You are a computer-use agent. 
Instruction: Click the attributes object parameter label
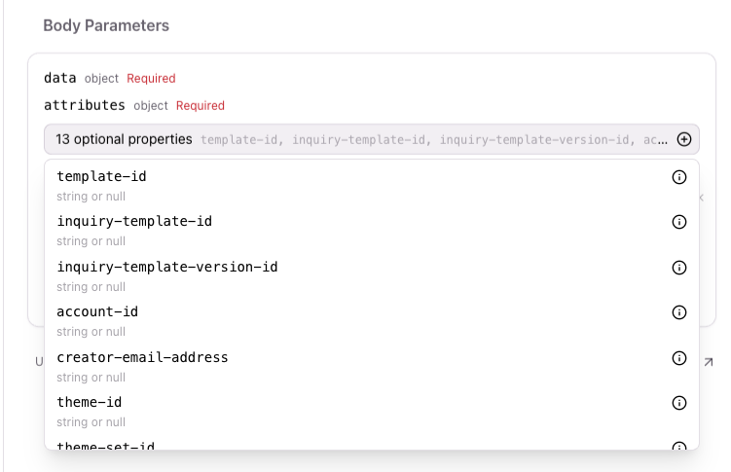(85, 105)
